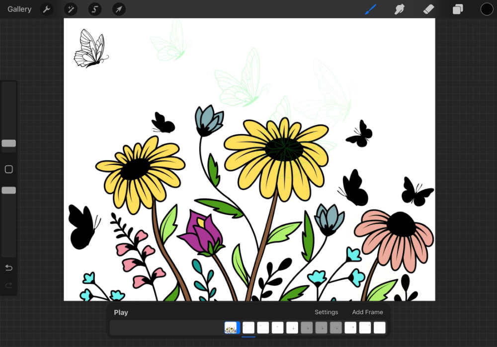Image resolution: width=497 pixels, height=347 pixels.
Task: Switch to the Smudge tool
Action: click(399, 9)
